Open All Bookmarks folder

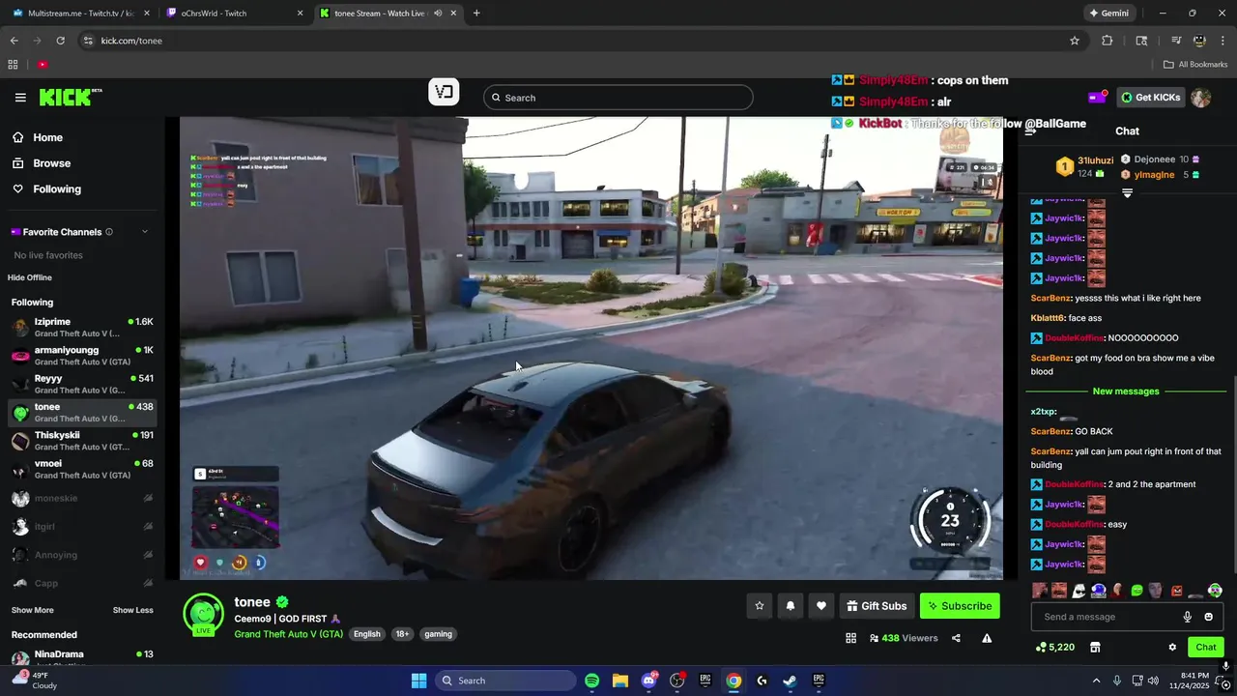1195,65
